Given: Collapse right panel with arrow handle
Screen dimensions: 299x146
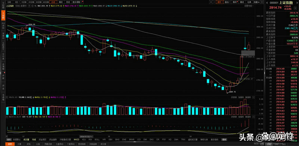Looking at the screenshot, I should [x=265, y=73].
